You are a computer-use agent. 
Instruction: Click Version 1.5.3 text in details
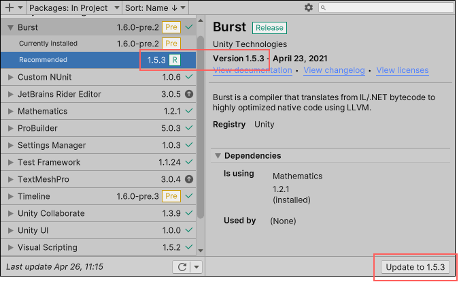click(238, 59)
